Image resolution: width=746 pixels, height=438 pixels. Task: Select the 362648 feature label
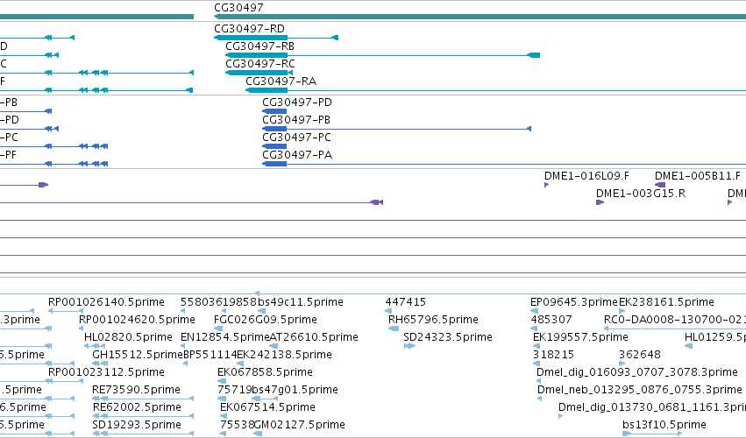coord(639,355)
